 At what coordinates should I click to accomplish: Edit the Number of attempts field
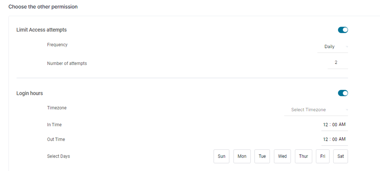(x=336, y=63)
